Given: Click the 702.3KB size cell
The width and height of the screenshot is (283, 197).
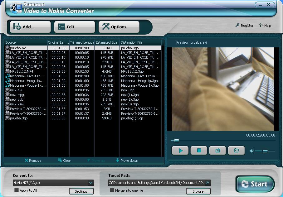Looking at the screenshot, I should coord(107,95).
